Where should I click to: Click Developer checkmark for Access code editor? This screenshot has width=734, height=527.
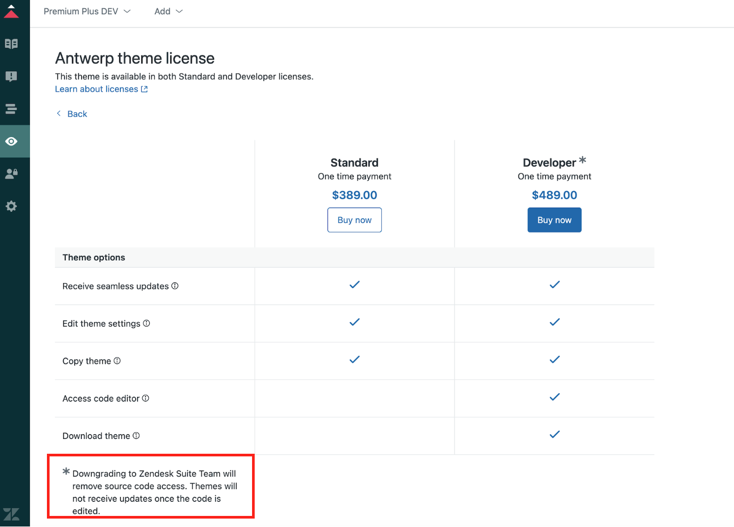click(x=554, y=397)
